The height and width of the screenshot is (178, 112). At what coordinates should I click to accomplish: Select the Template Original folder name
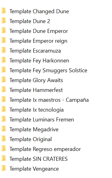tap(31, 139)
